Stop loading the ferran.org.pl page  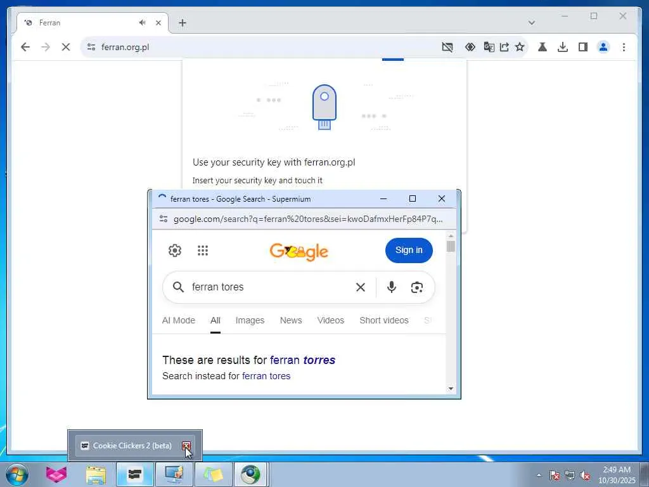tap(66, 47)
